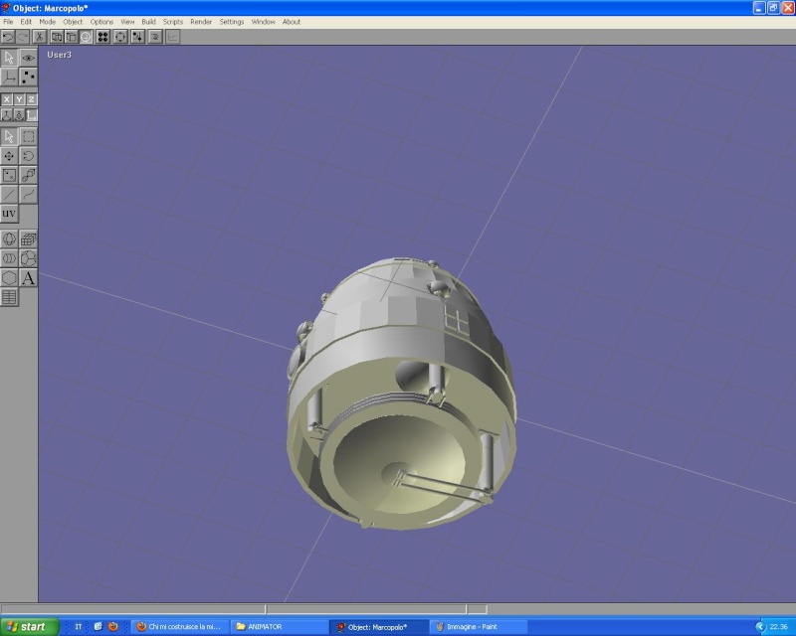The image size is (796, 636).
Task: Click the Copy icon next to the scissors
Action: [57, 37]
